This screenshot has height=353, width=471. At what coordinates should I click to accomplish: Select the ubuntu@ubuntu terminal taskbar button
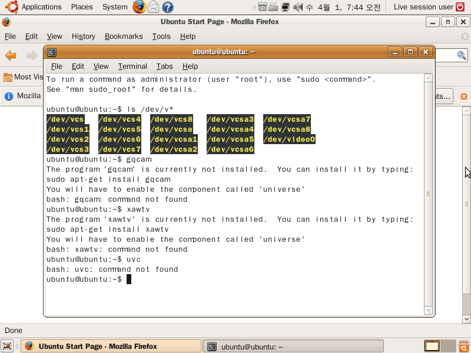pyautogui.click(x=293, y=347)
